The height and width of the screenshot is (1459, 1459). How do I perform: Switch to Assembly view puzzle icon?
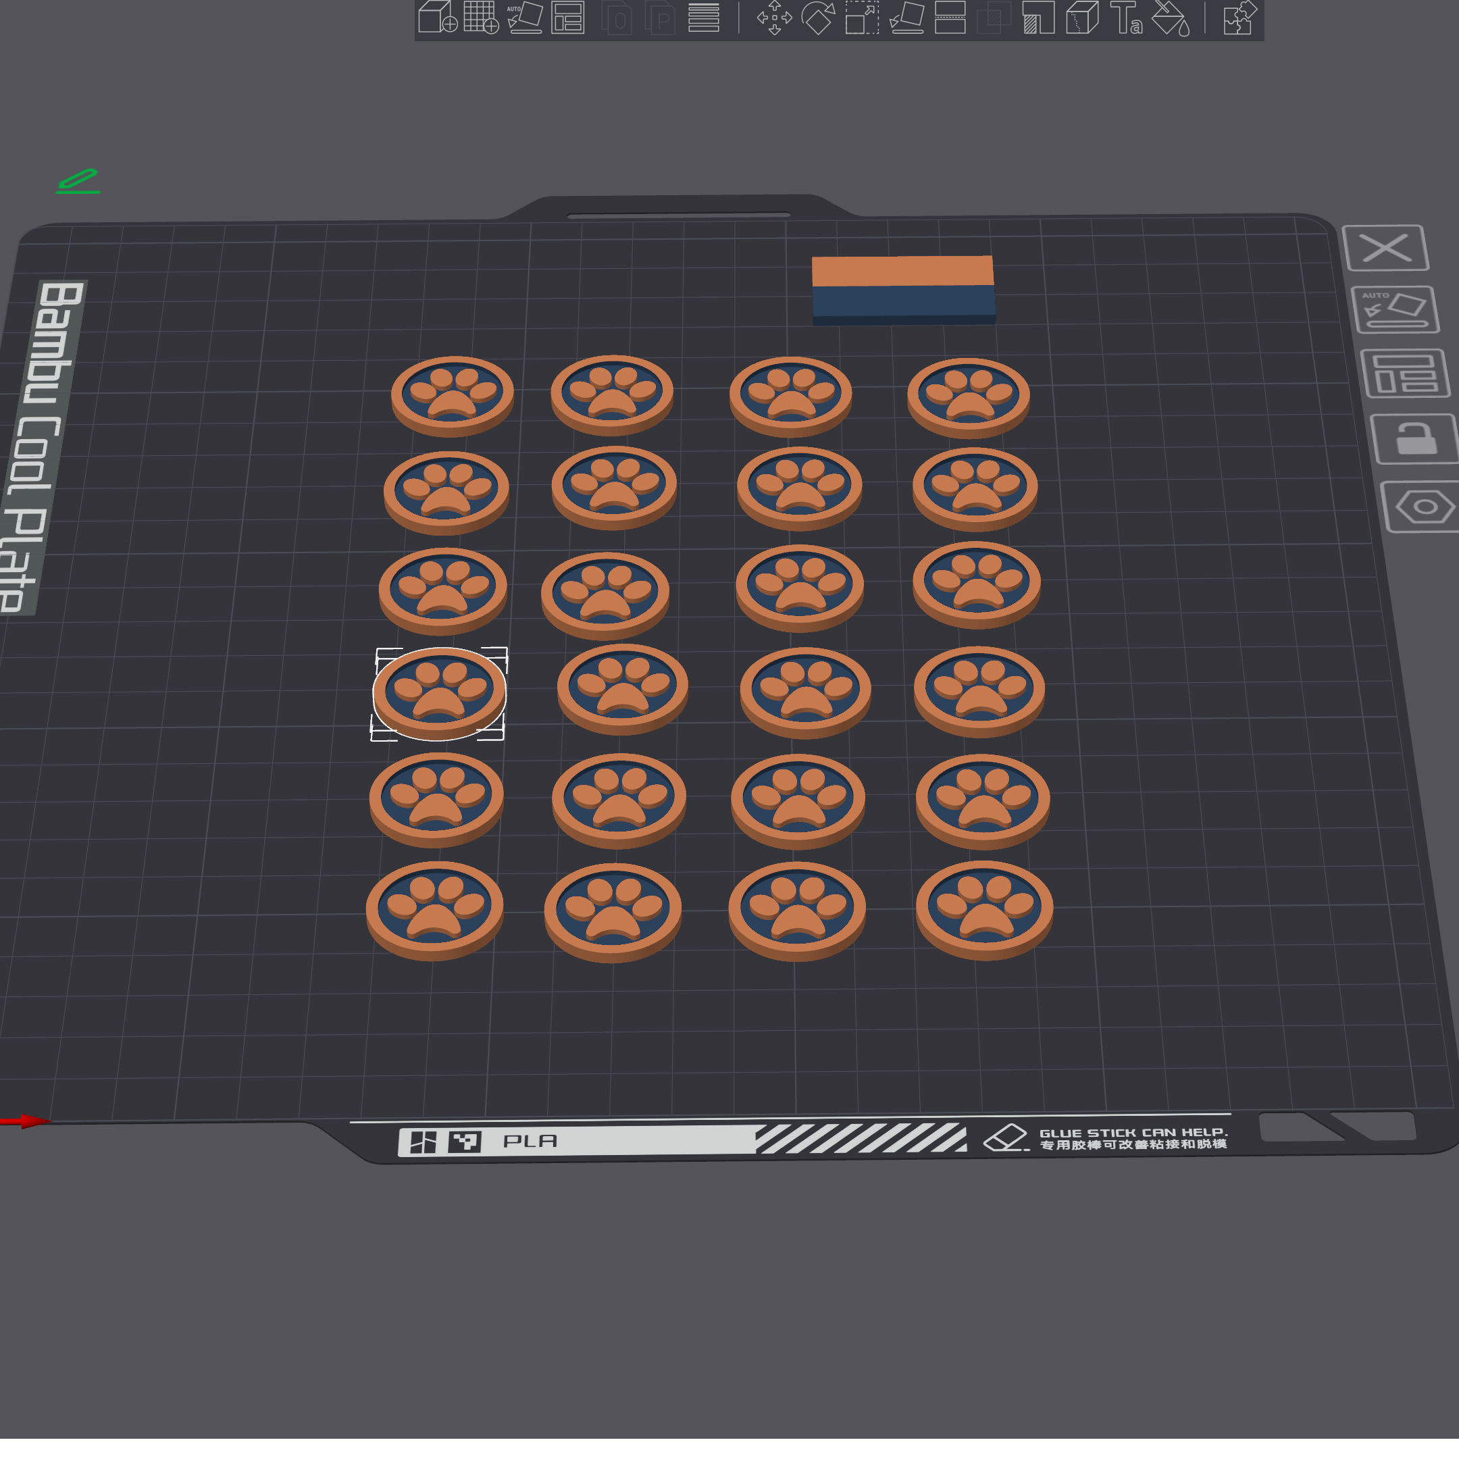pyautogui.click(x=1239, y=18)
